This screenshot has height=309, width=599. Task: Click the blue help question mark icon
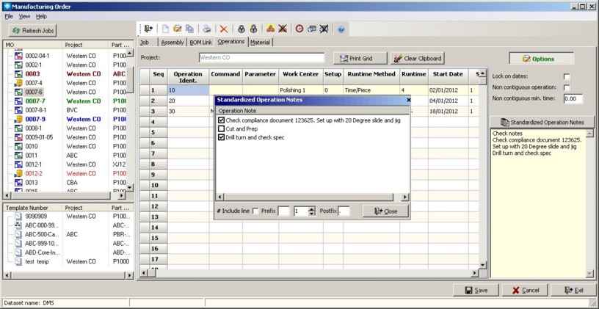341,29
